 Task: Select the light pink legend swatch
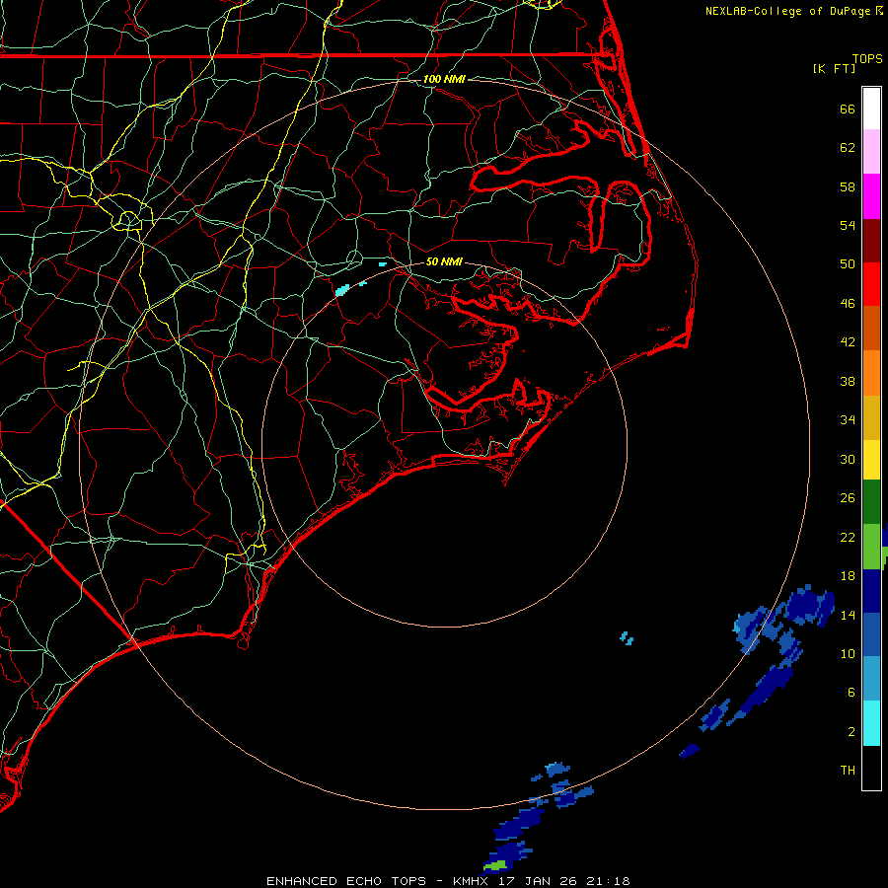(x=871, y=151)
